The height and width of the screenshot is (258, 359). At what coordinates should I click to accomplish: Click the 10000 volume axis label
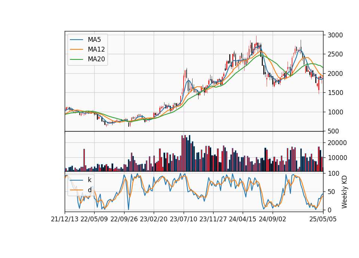(337, 158)
